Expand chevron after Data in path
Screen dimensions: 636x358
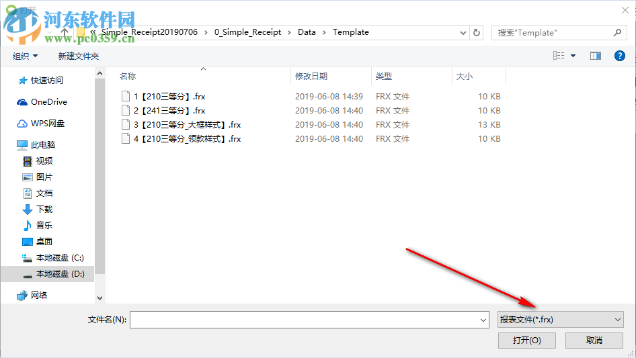[x=323, y=32]
